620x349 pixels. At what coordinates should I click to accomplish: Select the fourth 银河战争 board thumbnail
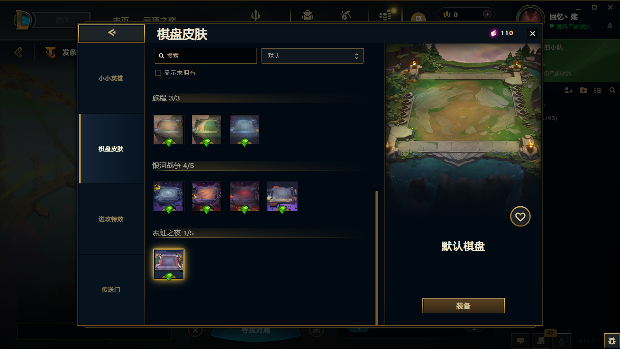pyautogui.click(x=282, y=197)
